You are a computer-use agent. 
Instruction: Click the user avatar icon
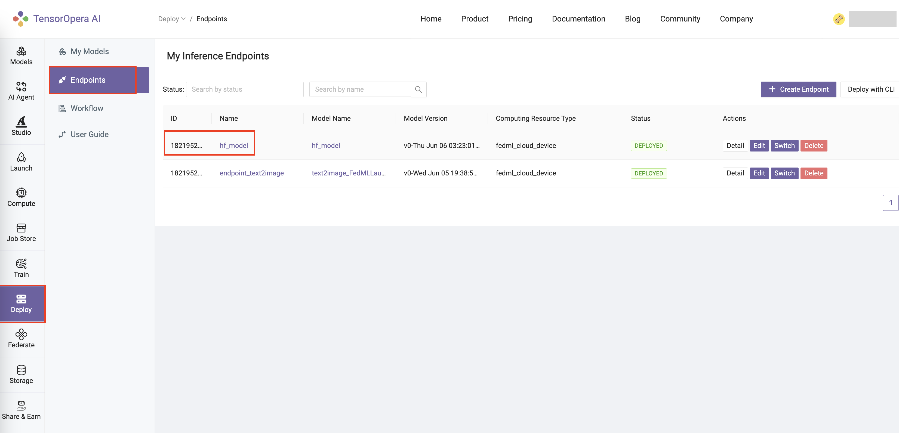(x=839, y=19)
